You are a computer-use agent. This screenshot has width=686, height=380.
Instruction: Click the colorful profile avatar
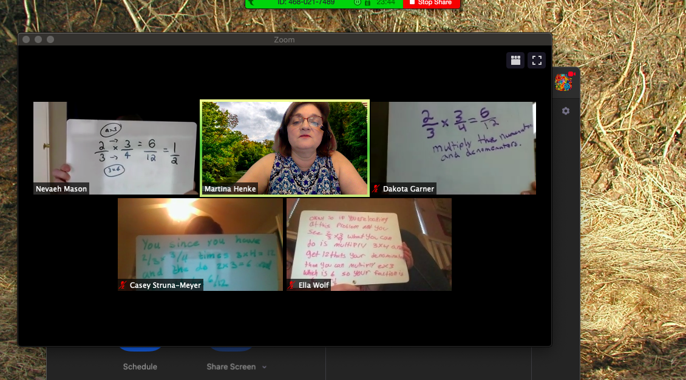pos(564,82)
